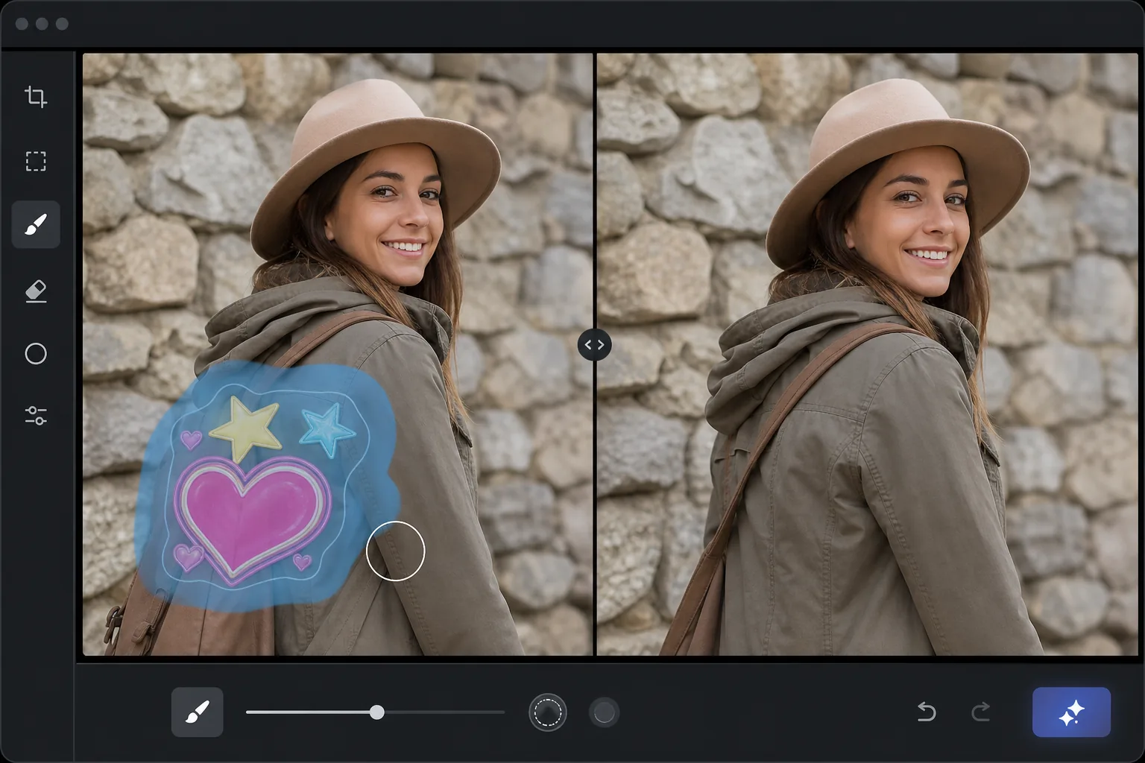Click the brush size slider track end
This screenshot has width=1145, height=763.
pyautogui.click(x=504, y=712)
